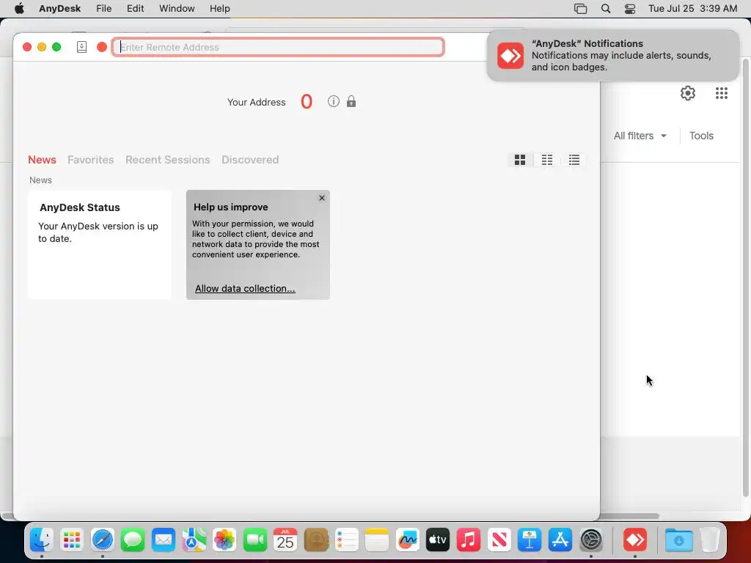Click the info icon next to Your Address
Screen dimensions: 751x563
point(334,101)
